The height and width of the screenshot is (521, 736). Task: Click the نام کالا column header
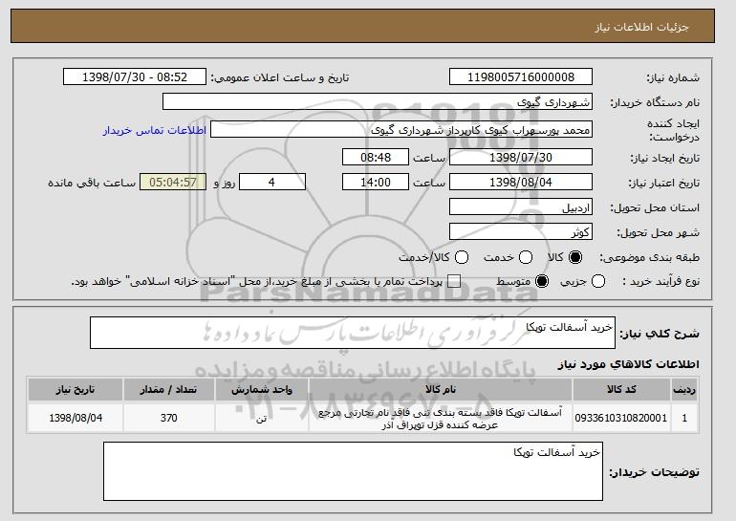tap(441, 390)
